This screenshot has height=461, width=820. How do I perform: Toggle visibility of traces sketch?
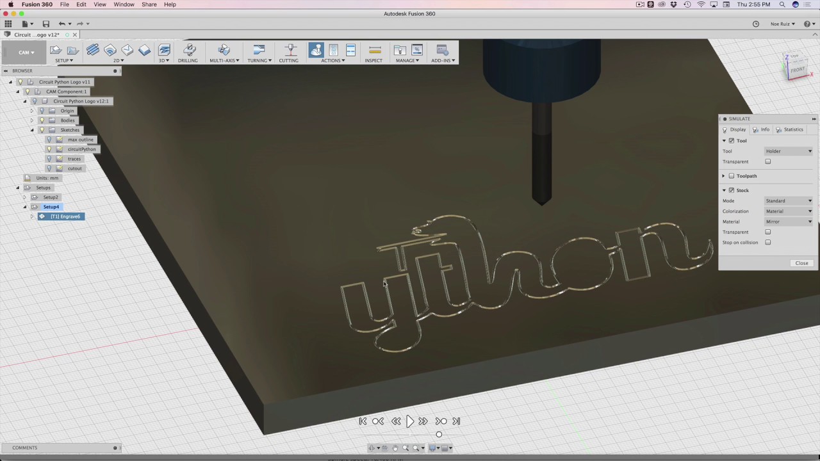tap(49, 159)
